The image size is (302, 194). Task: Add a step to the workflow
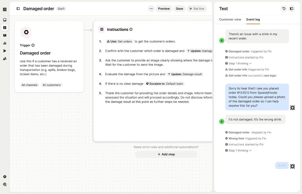point(166,154)
